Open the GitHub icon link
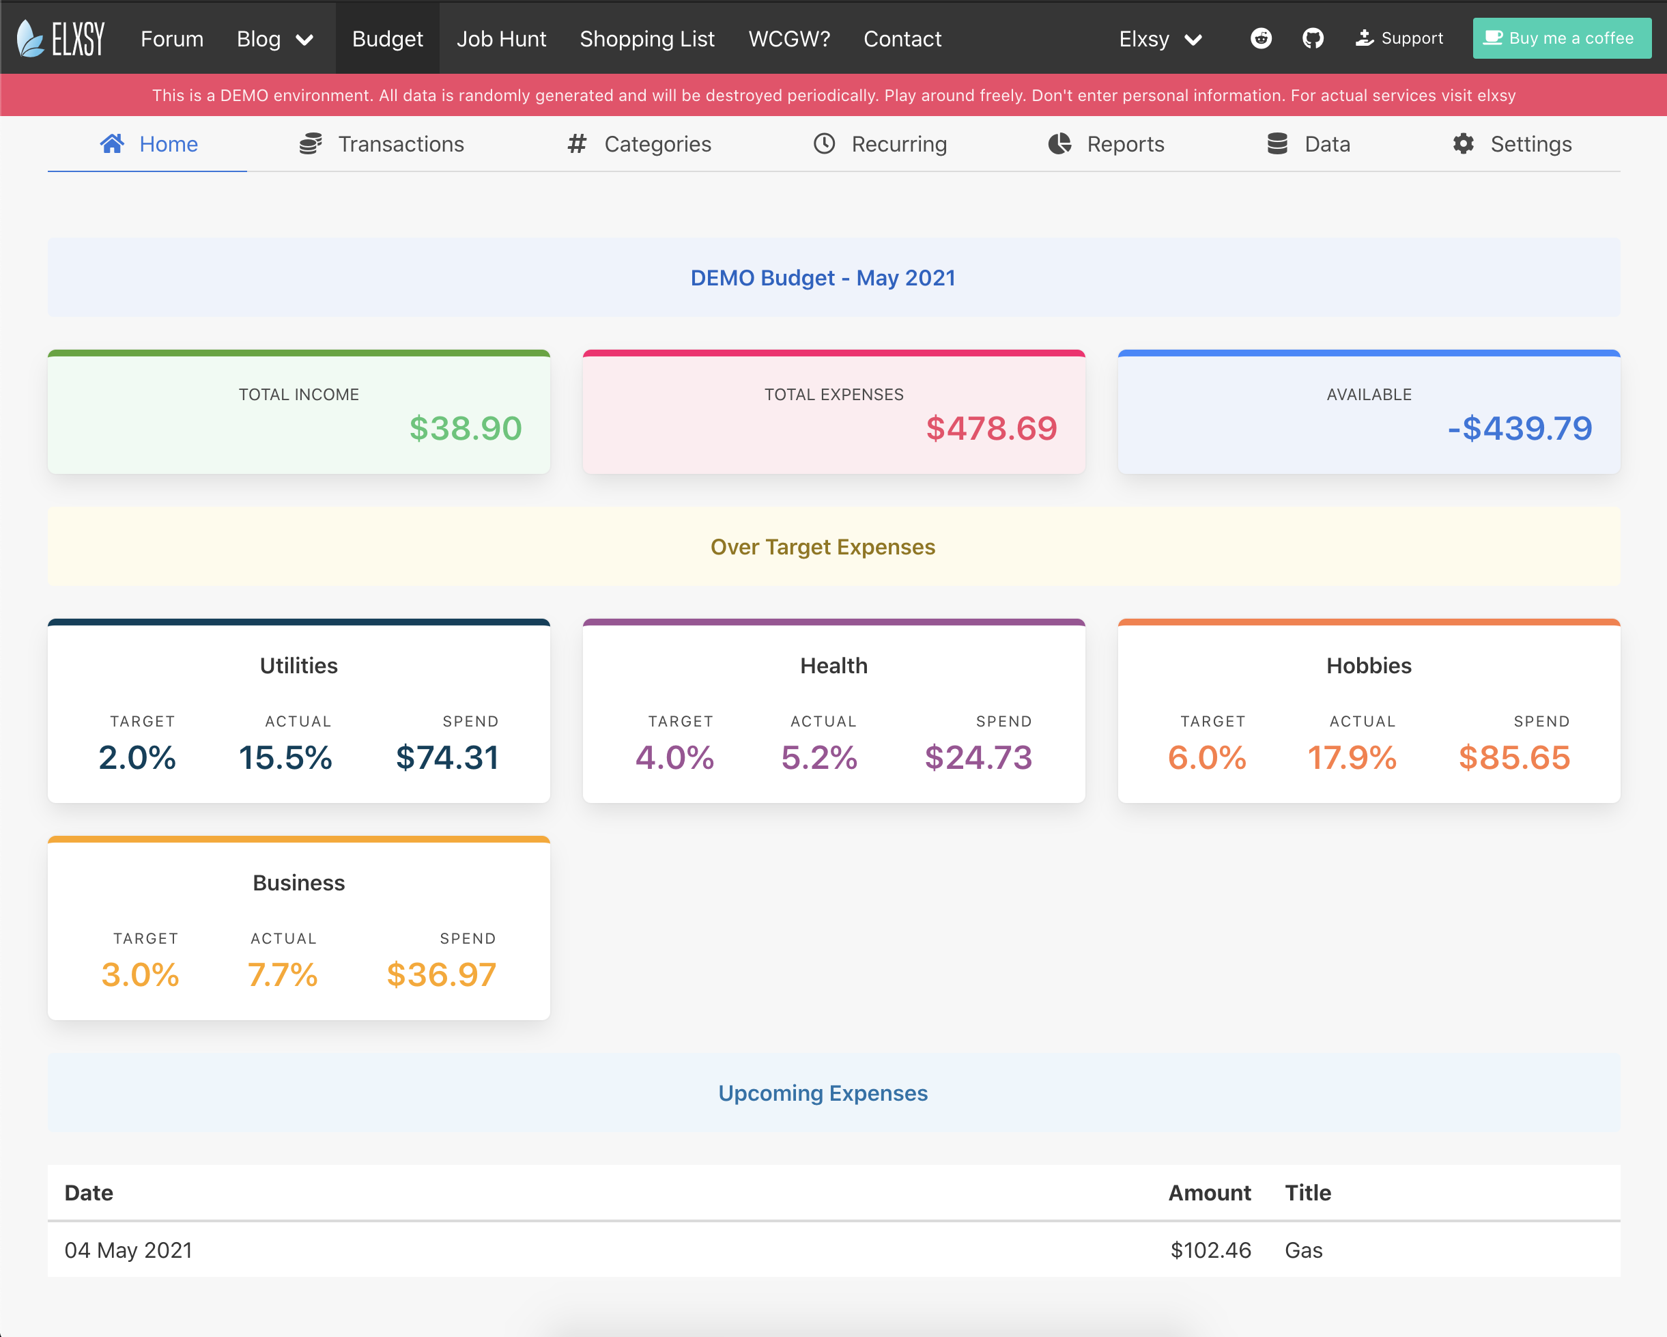Image resolution: width=1667 pixels, height=1337 pixels. point(1312,38)
